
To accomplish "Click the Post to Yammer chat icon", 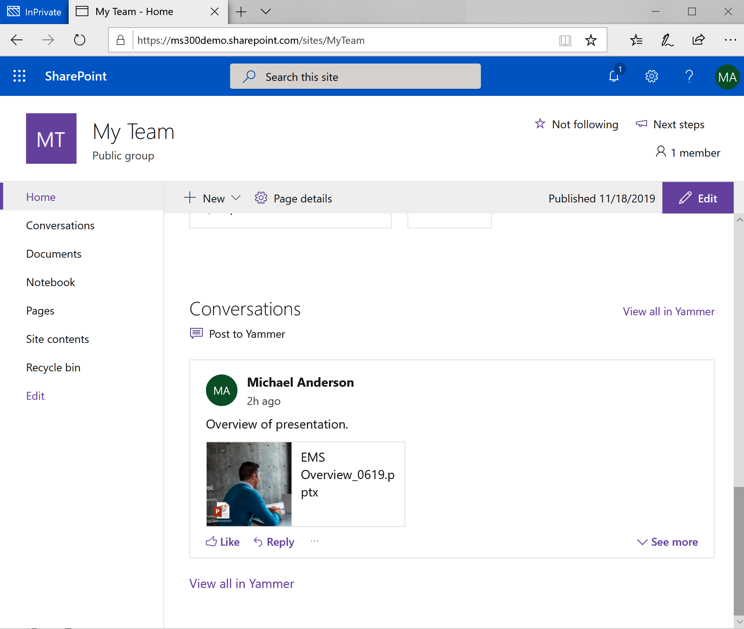I will (x=196, y=333).
